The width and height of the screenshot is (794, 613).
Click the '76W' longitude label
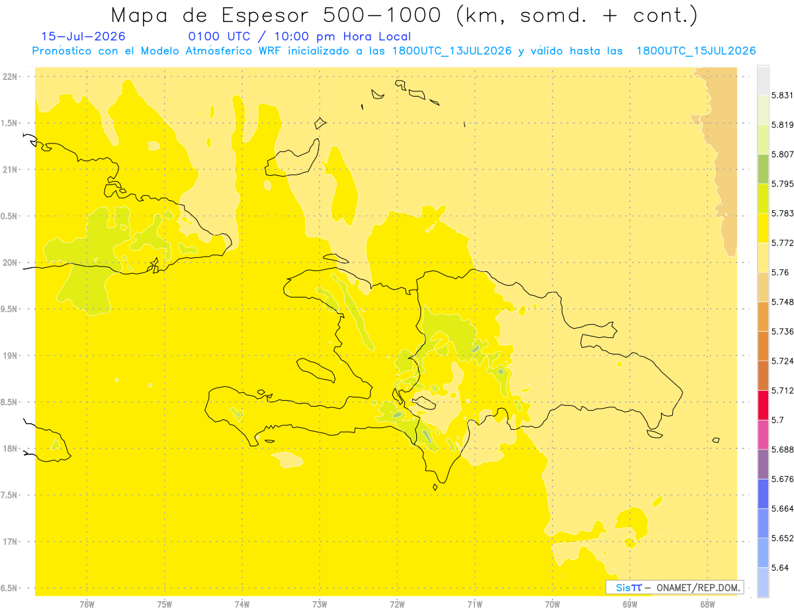tap(87, 604)
